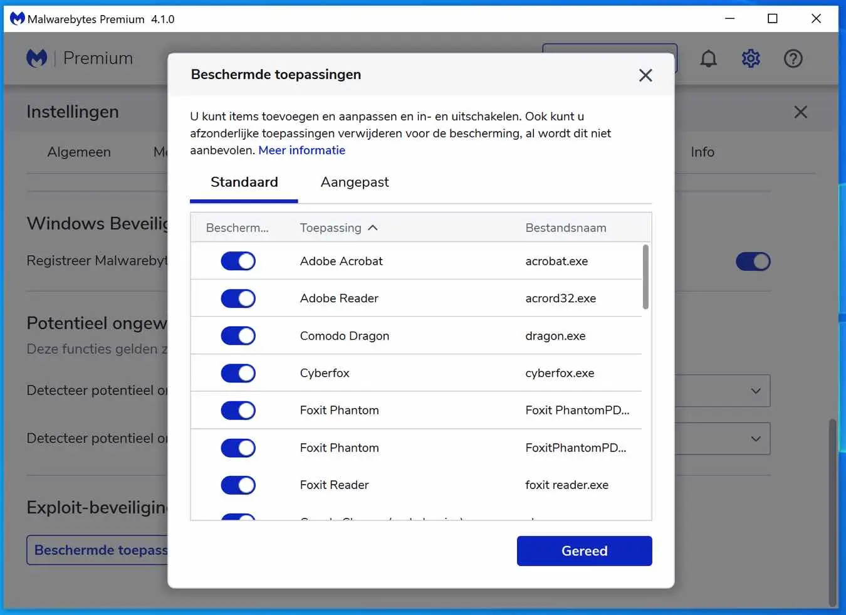Open help with the question mark icon

[793, 58]
